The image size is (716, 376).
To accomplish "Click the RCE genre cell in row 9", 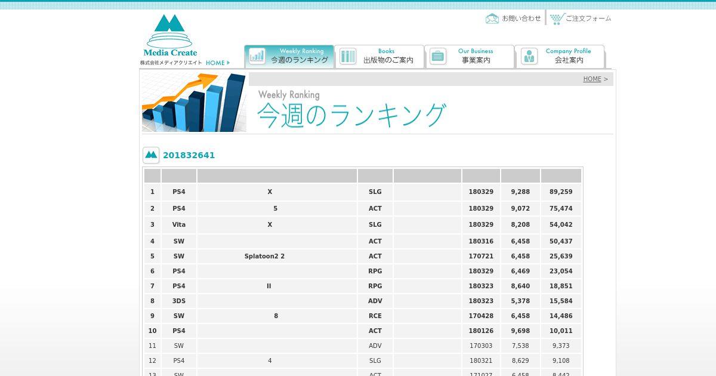I will point(375,316).
